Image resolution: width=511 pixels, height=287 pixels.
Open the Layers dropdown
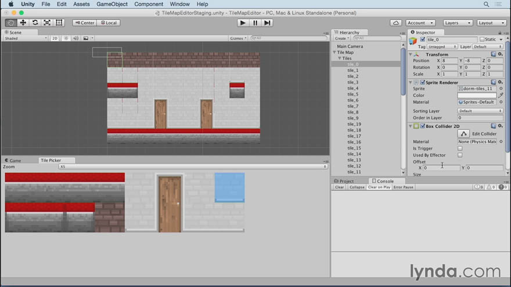click(458, 23)
